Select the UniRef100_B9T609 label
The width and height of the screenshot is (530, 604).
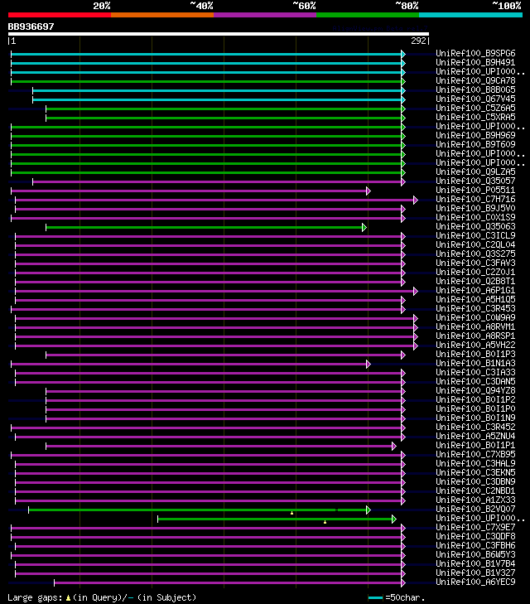pos(475,144)
